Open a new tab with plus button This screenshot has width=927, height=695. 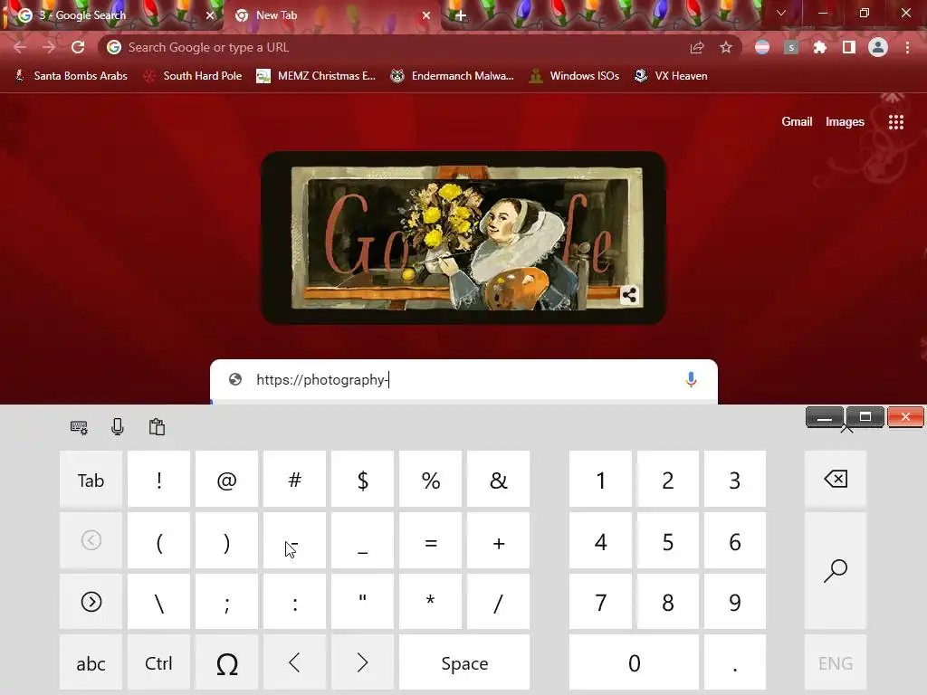(x=461, y=16)
